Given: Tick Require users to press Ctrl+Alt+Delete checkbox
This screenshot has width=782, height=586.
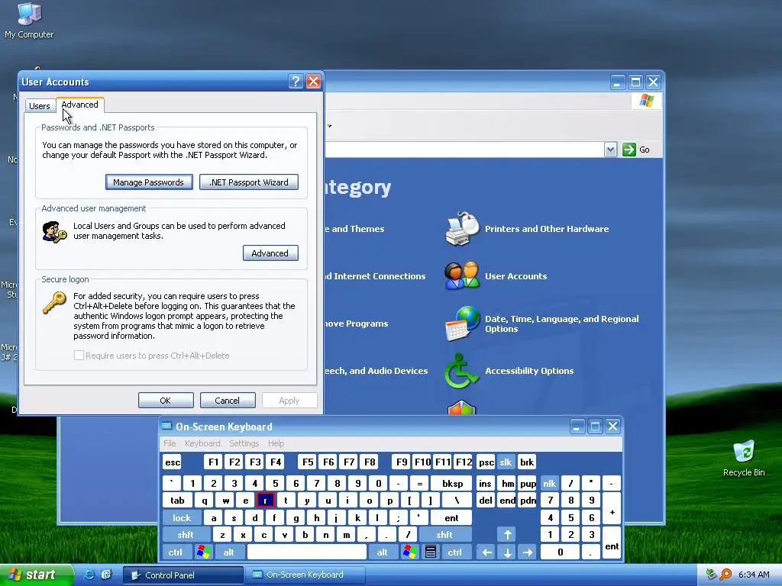Looking at the screenshot, I should tap(79, 356).
